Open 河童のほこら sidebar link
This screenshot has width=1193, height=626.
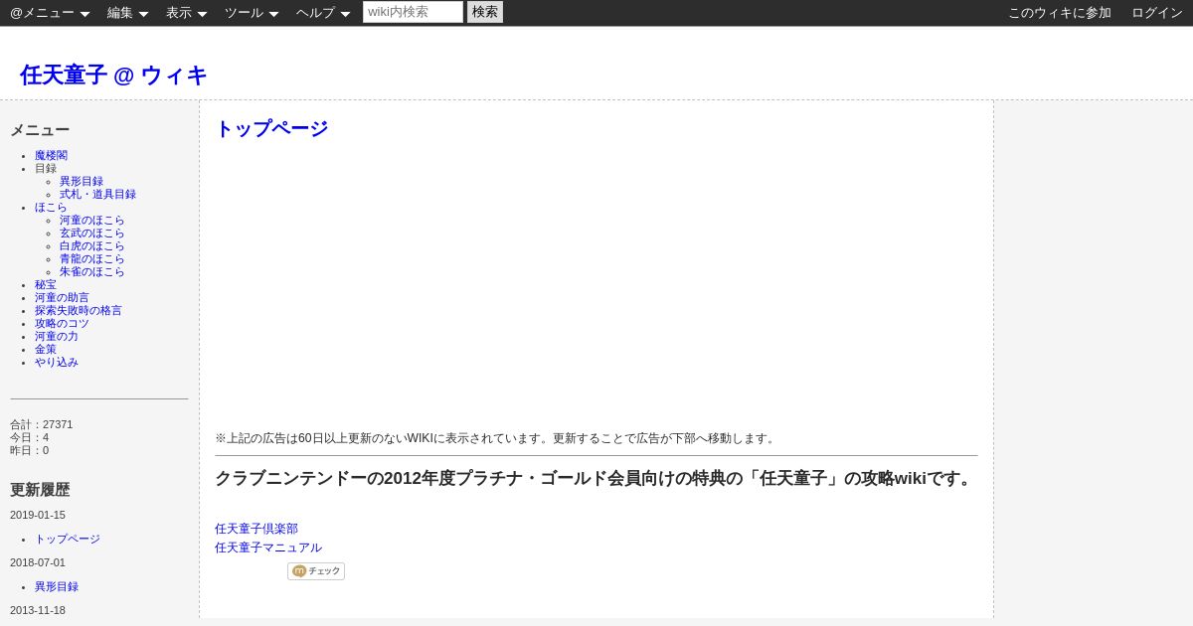click(x=92, y=221)
